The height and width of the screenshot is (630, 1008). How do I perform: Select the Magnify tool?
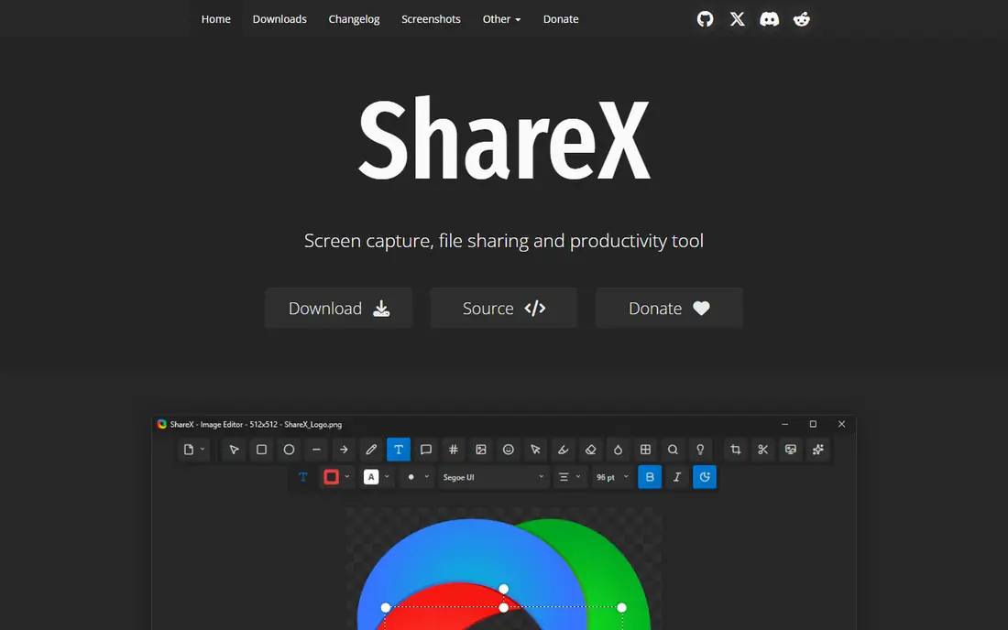674,450
